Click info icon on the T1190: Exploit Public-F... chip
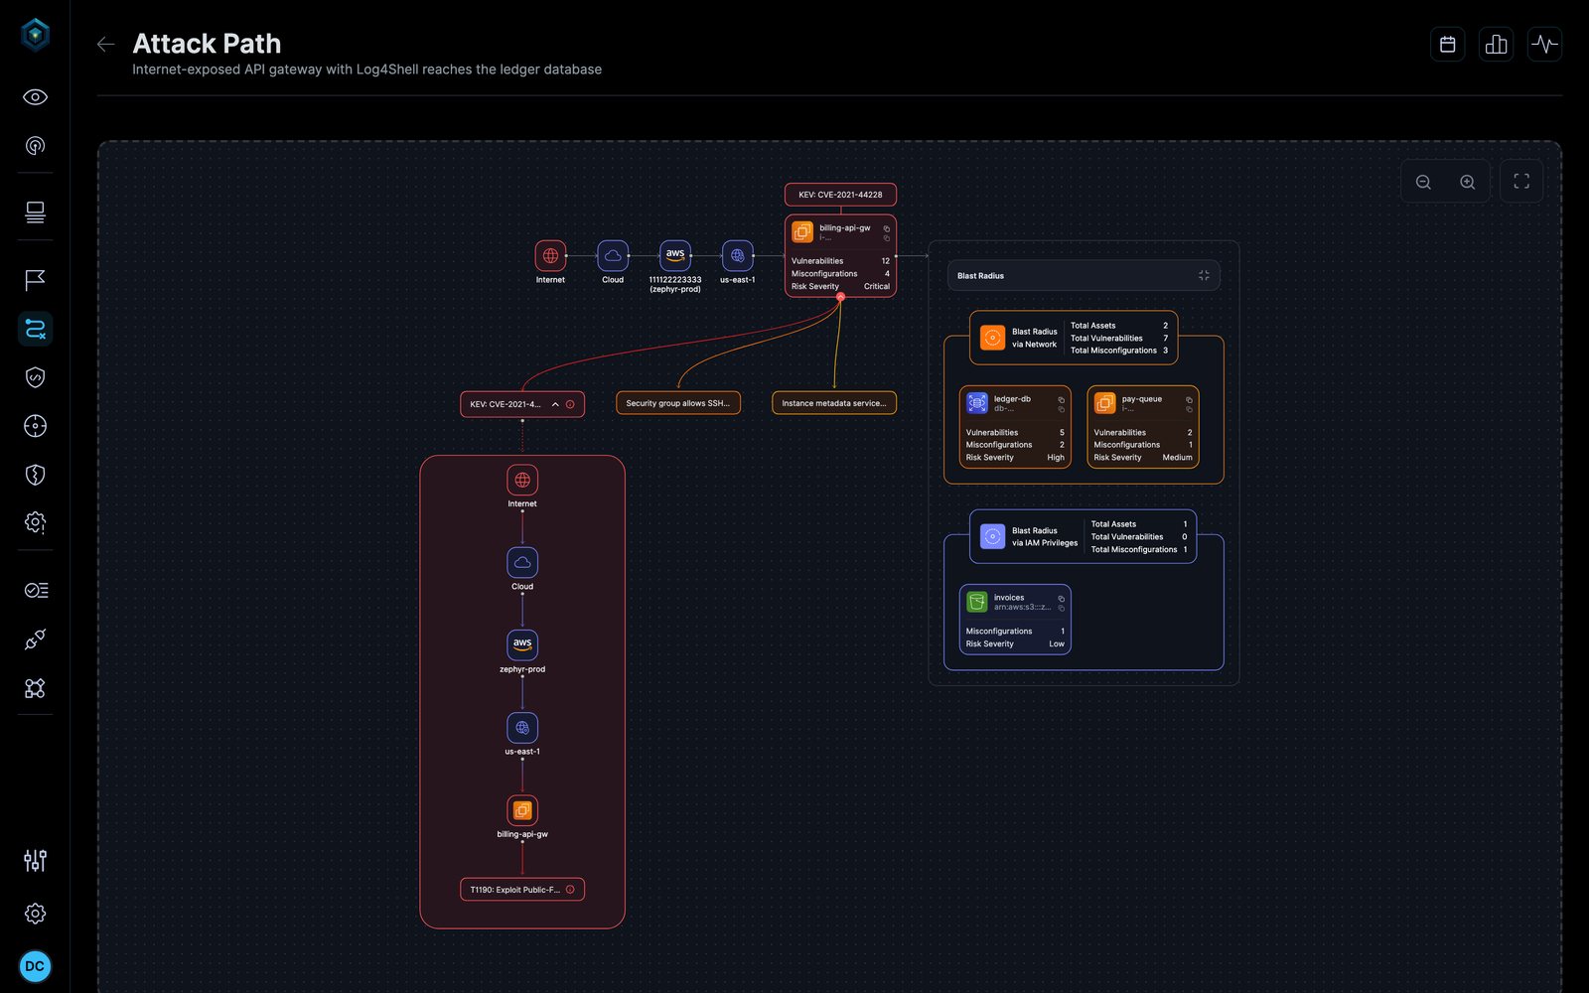Image resolution: width=1589 pixels, height=993 pixels. tap(570, 890)
